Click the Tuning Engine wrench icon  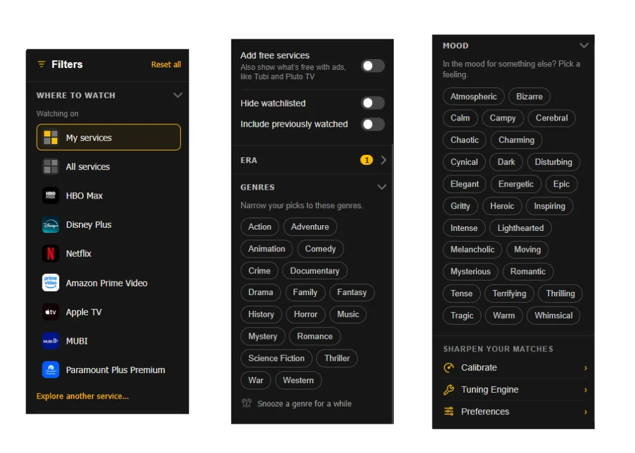coord(449,390)
